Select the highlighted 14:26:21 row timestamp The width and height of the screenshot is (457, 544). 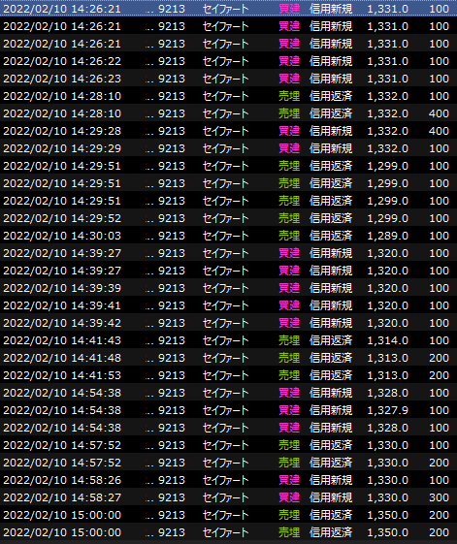[62, 9]
